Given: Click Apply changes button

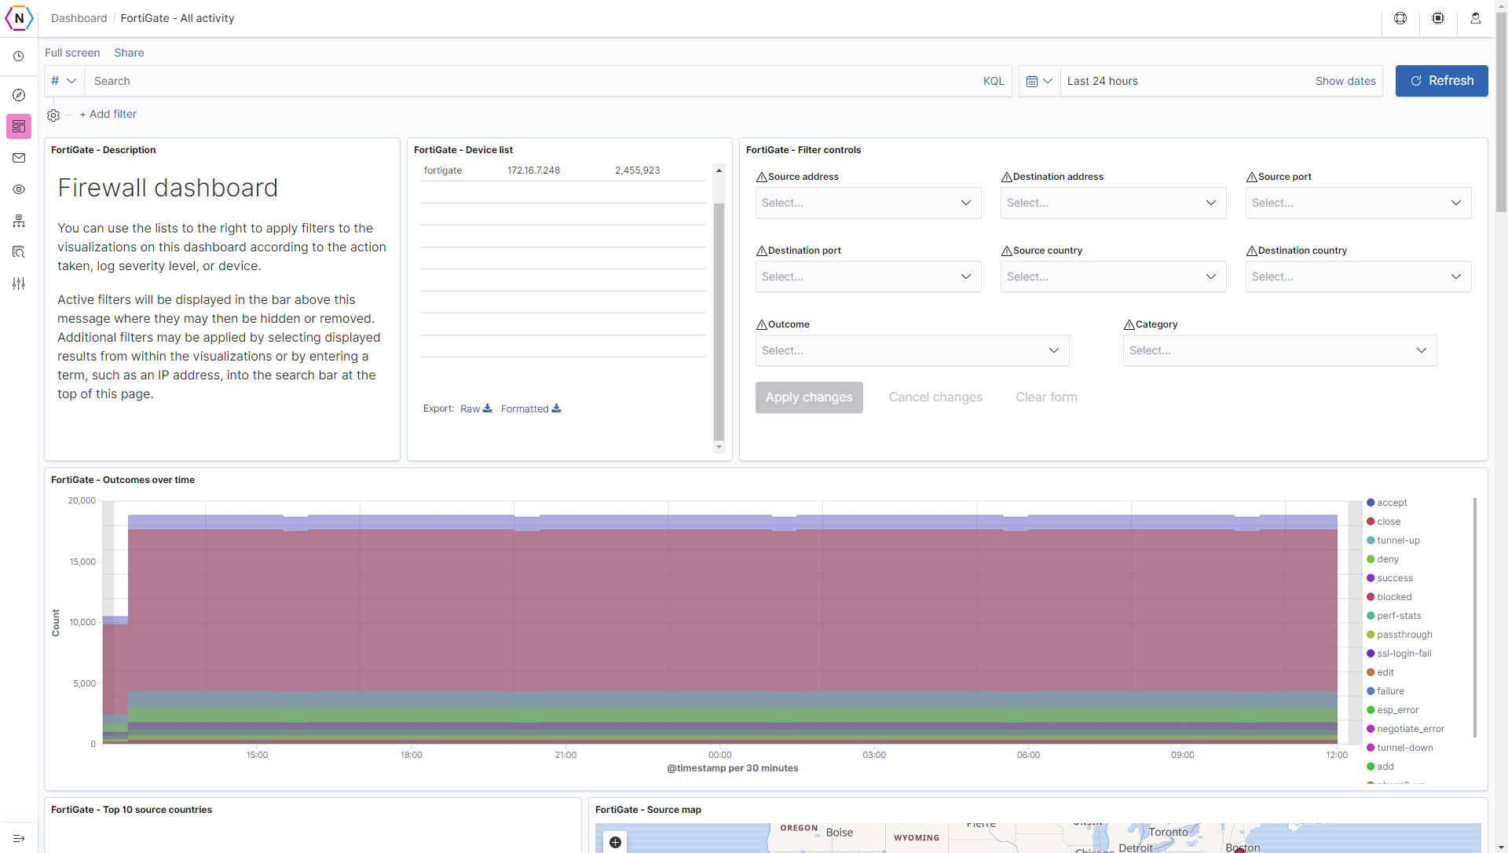Looking at the screenshot, I should 809,397.
